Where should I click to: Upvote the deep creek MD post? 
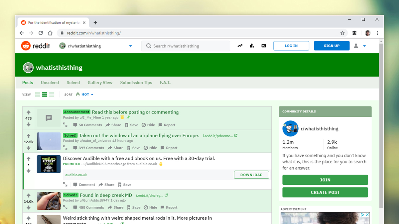click(29, 195)
